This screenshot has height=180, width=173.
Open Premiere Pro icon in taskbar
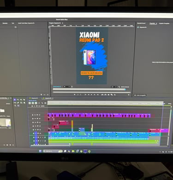(x=85, y=151)
